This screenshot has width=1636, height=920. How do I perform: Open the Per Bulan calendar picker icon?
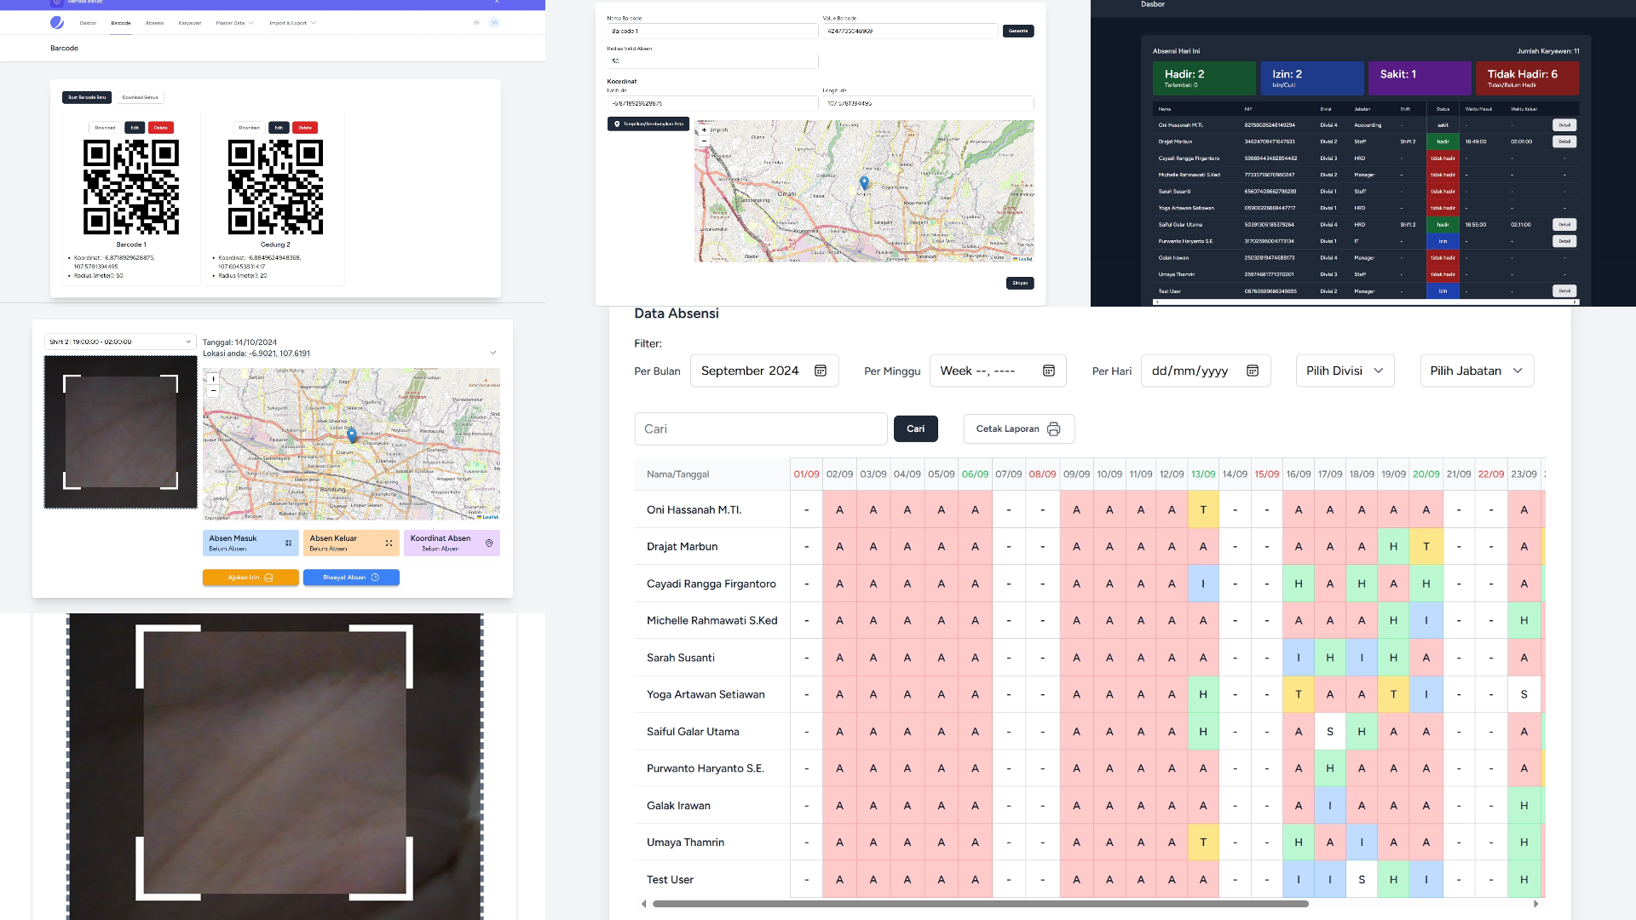[x=821, y=371]
